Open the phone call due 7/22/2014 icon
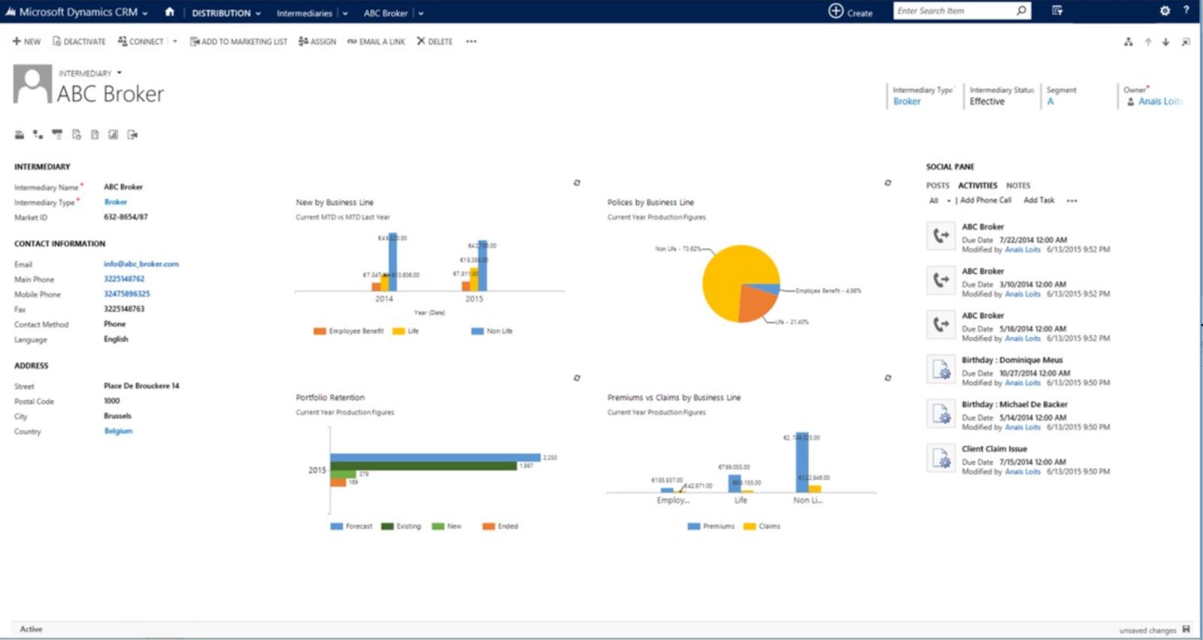 941,236
